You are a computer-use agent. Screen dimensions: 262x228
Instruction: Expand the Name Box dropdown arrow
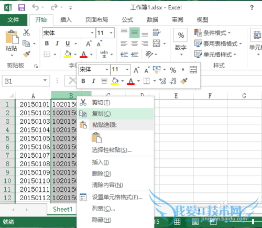tap(45, 80)
